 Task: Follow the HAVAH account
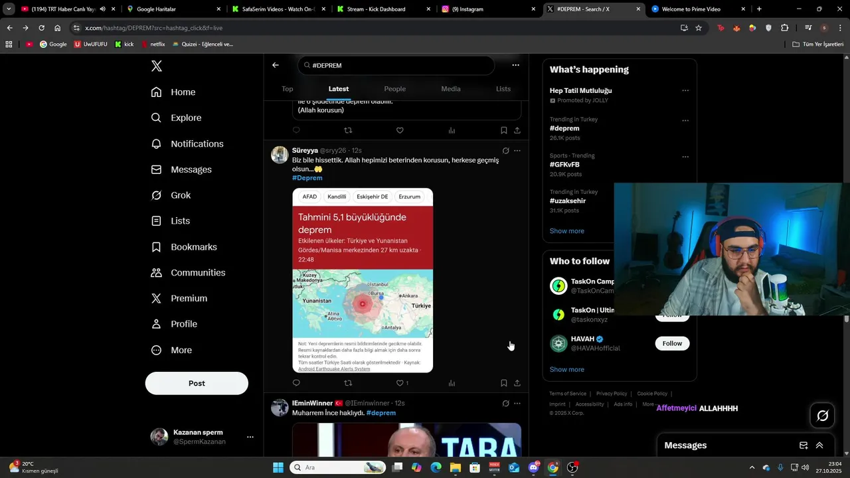click(672, 343)
